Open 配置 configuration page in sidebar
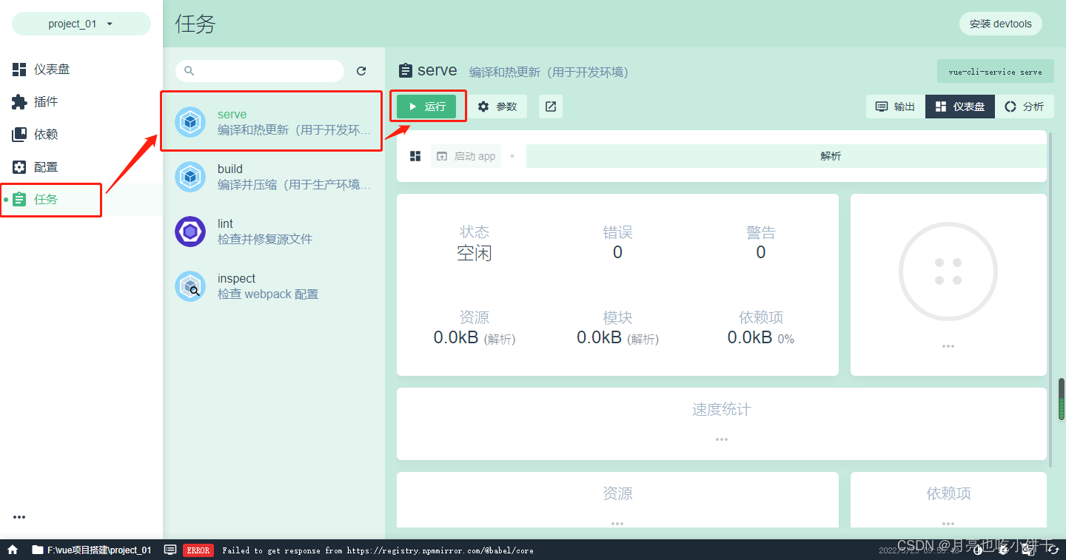1066x560 pixels. click(81, 167)
